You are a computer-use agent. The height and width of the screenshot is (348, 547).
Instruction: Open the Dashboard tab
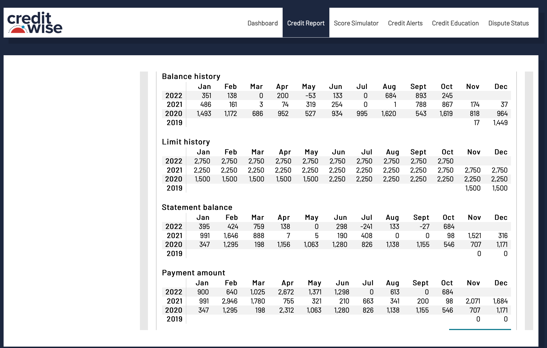[262, 23]
